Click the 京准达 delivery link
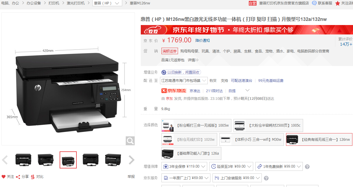The width and height of the screenshot is (353, 187). (x=195, y=91)
